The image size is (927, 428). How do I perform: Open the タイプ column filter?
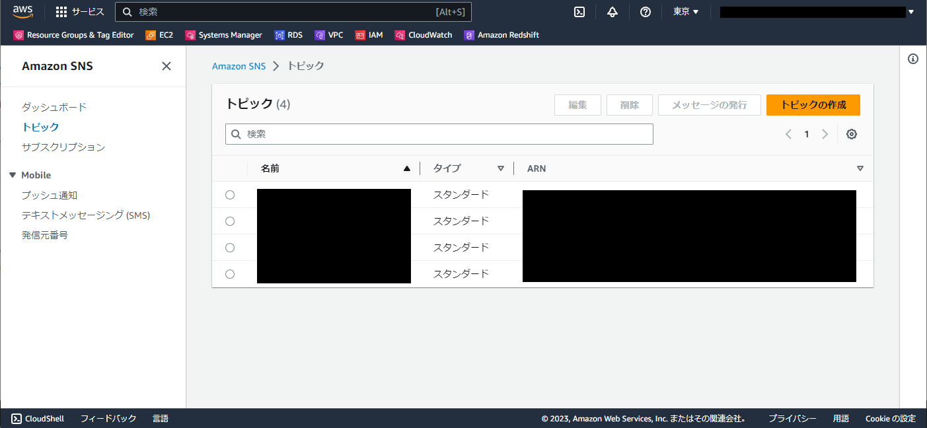501,168
